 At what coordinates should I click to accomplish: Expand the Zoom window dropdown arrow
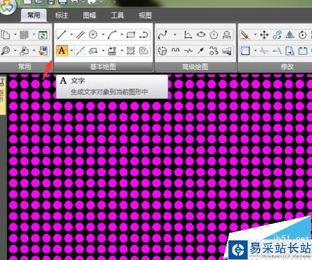click(15, 50)
